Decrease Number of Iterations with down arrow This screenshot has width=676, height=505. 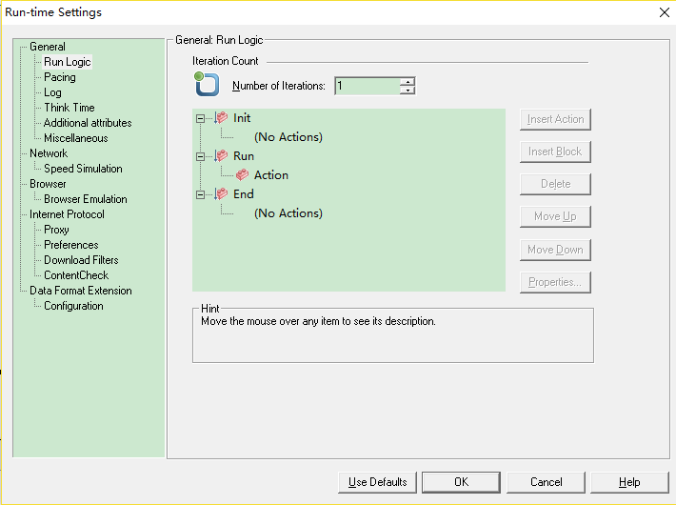pyautogui.click(x=408, y=90)
